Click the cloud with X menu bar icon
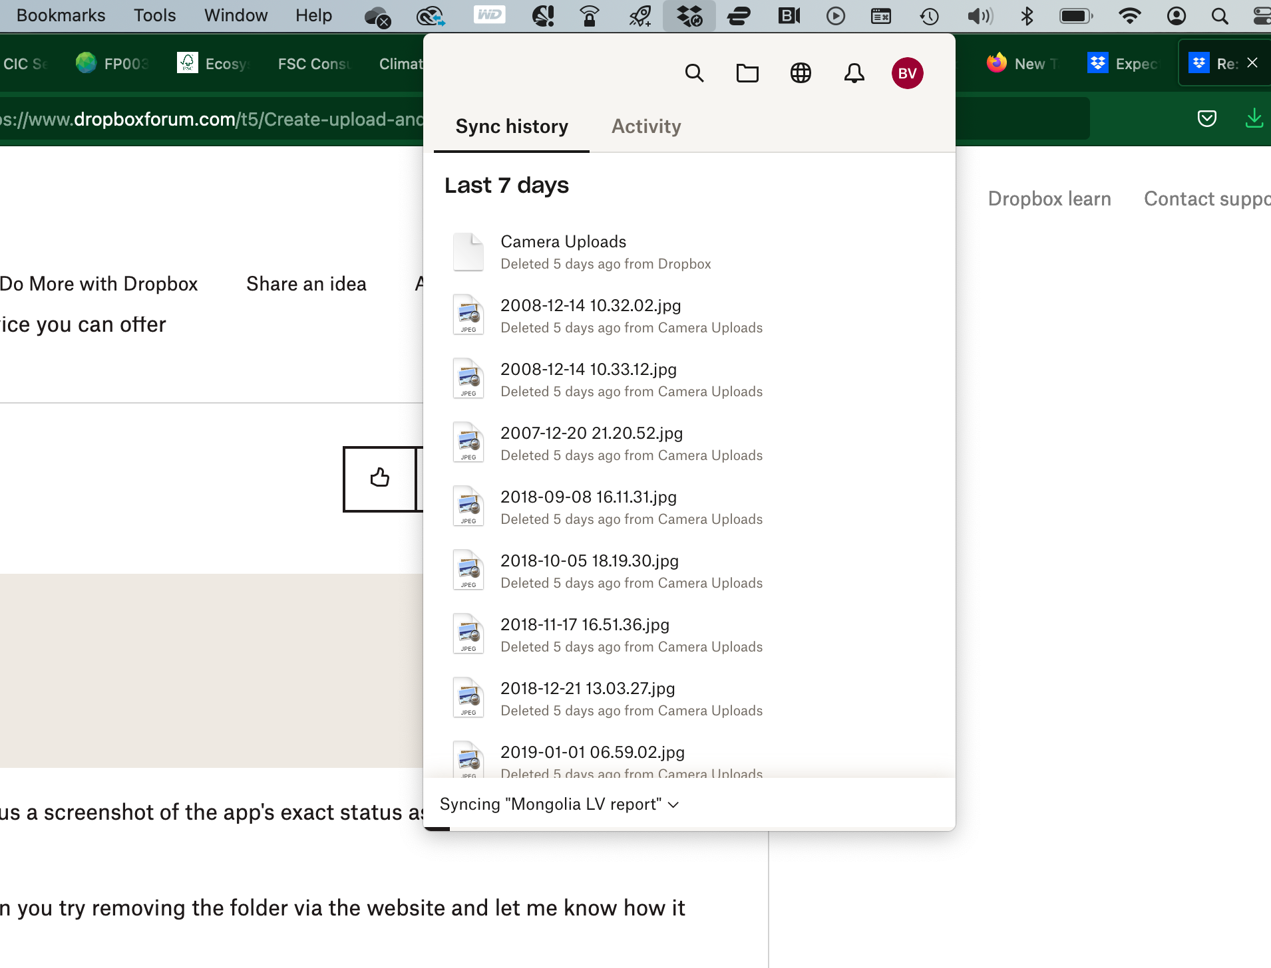The image size is (1271, 968). click(x=377, y=17)
